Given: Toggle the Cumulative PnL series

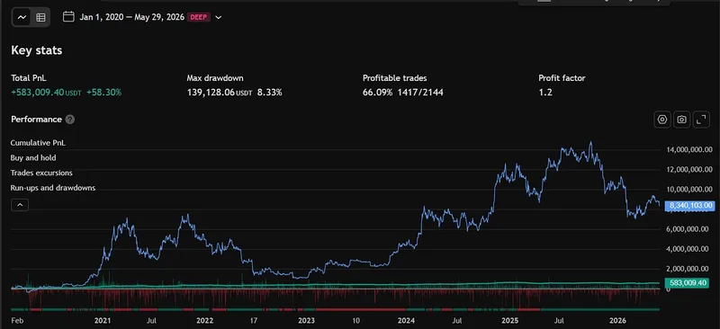Looking at the screenshot, I should tap(38, 143).
